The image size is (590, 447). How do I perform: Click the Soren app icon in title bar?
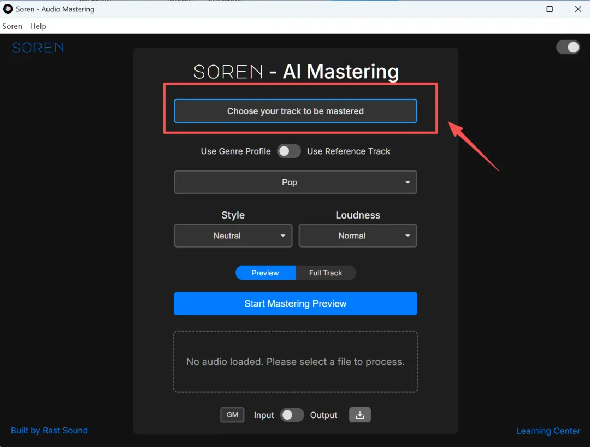pyautogui.click(x=8, y=9)
